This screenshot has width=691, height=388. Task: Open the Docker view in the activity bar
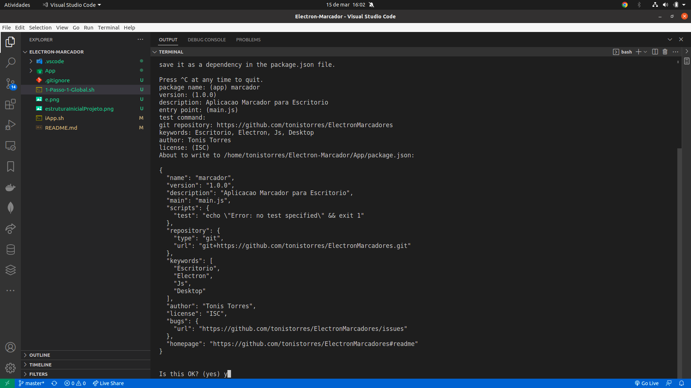click(x=10, y=188)
